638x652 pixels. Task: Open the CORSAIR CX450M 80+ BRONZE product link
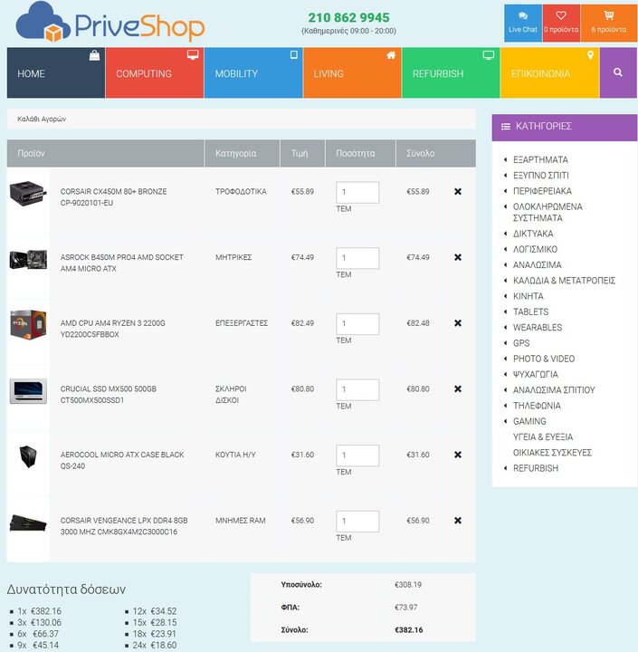pyautogui.click(x=113, y=197)
